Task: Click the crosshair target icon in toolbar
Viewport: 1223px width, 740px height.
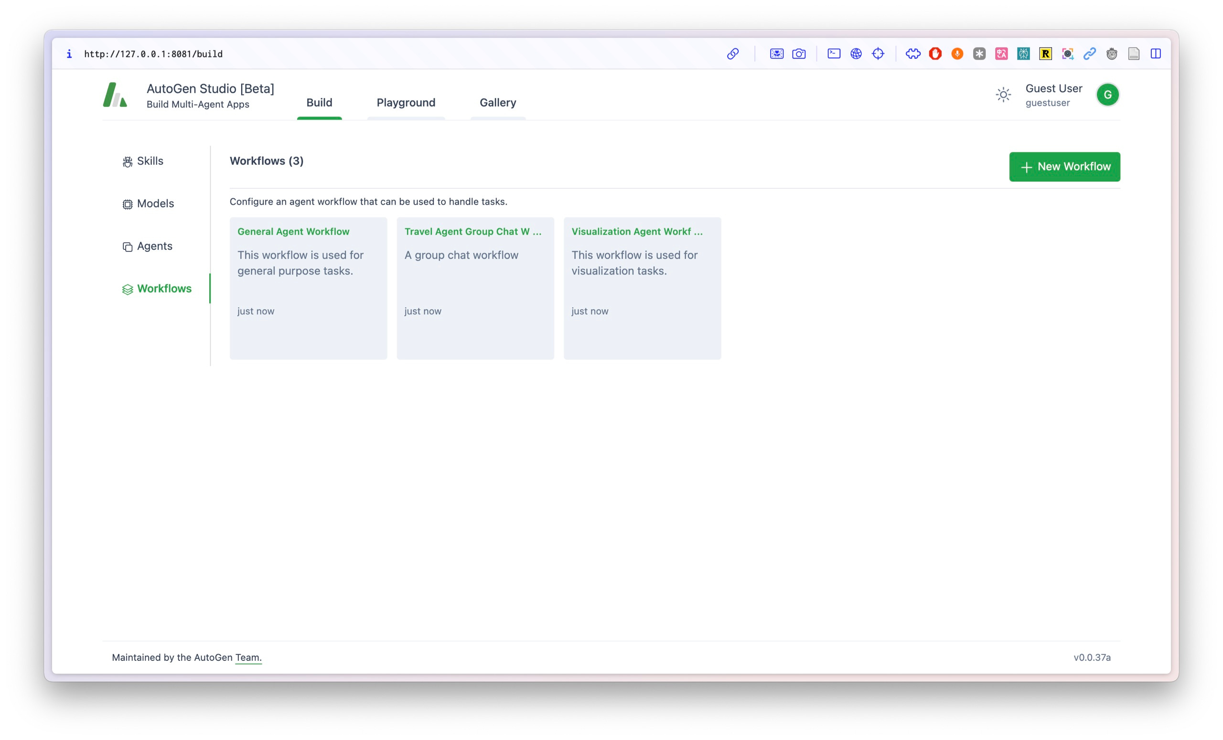Action: click(x=878, y=54)
